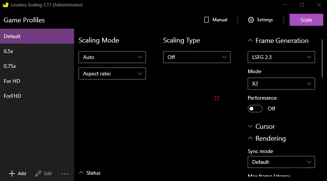The image size is (327, 181).
Task: Close the Lossless Scaling window
Action: [319, 5]
